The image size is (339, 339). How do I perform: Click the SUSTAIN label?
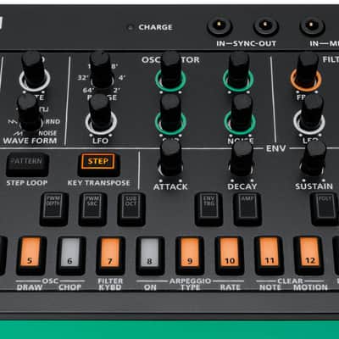click(314, 186)
